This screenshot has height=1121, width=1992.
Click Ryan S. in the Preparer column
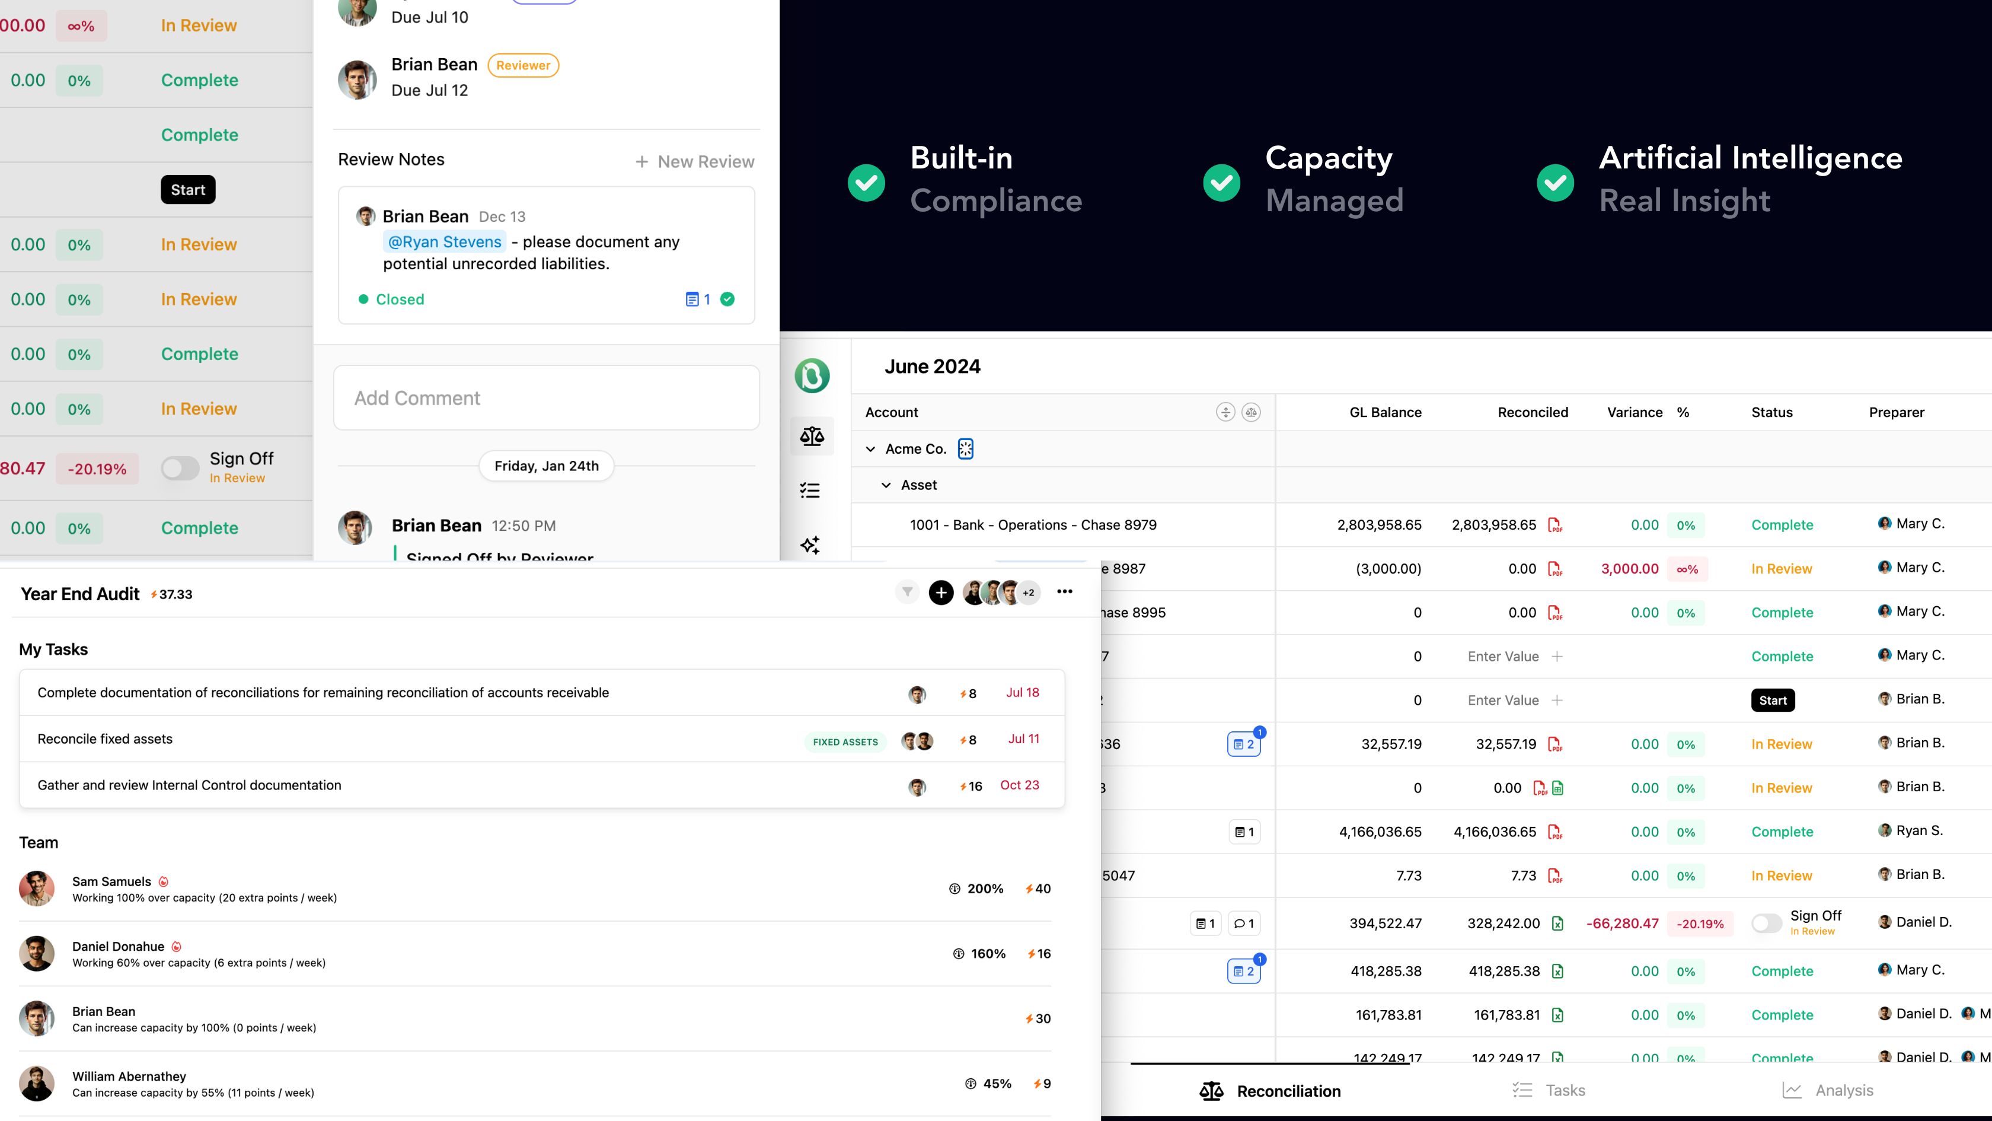[x=1911, y=831]
